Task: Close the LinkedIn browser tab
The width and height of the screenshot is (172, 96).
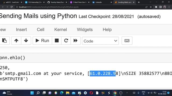Action: [111, 2]
